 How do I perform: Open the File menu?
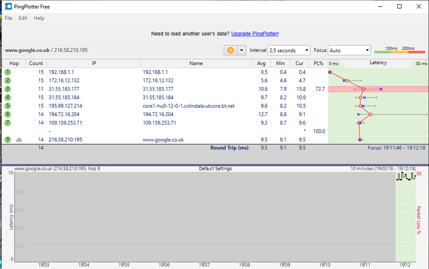[x=9, y=18]
